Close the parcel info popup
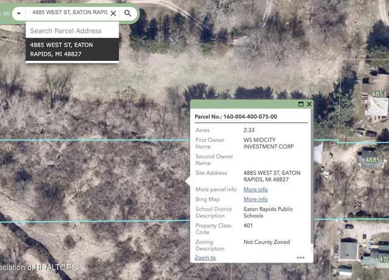 click(309, 104)
